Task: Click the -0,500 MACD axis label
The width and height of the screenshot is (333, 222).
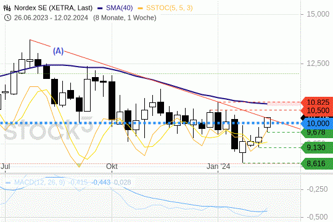Action: pos(318,217)
